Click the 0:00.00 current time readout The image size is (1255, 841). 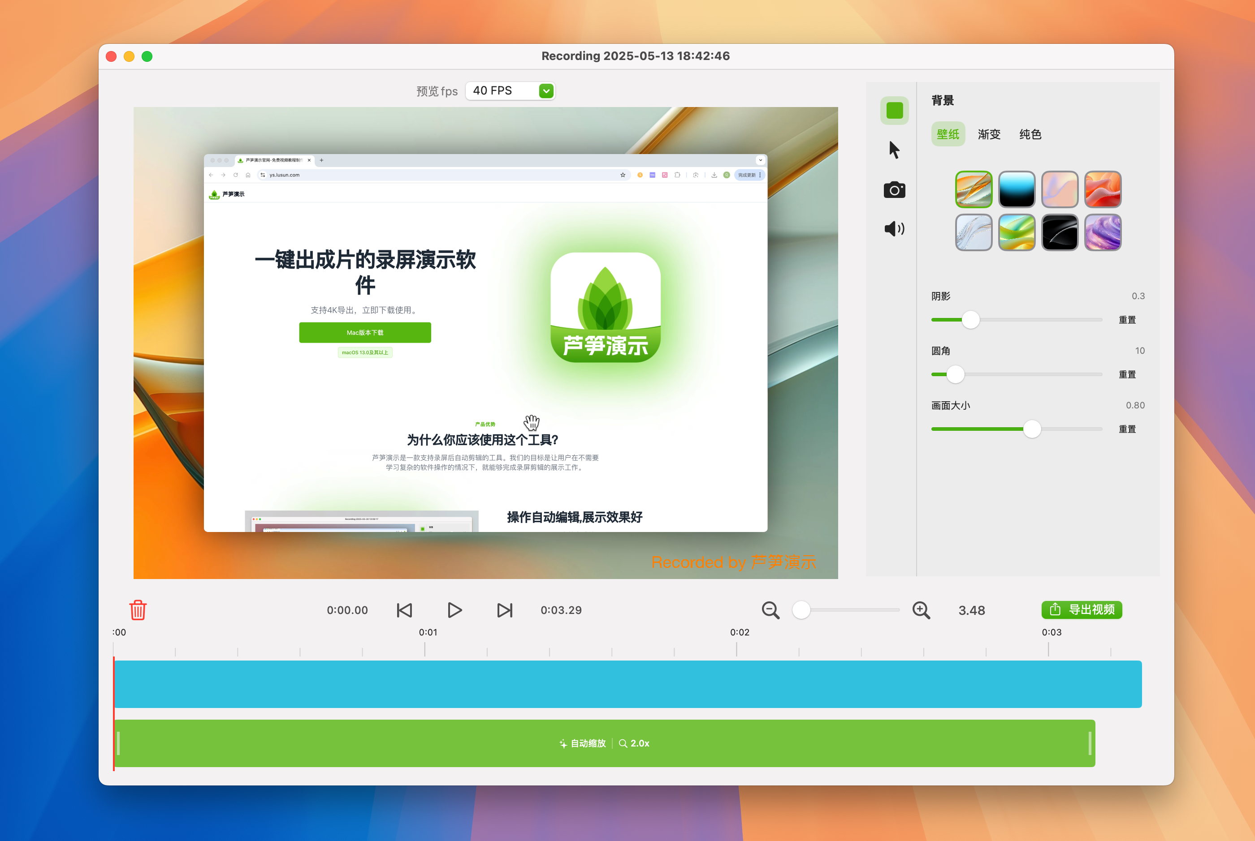(x=347, y=610)
